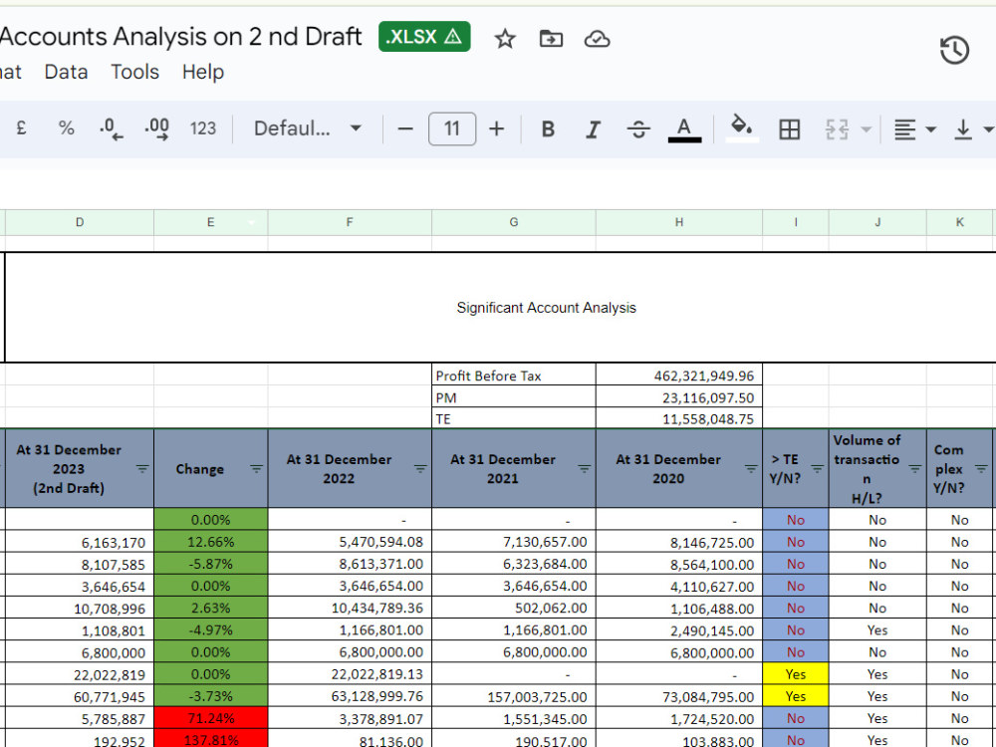This screenshot has width=996, height=747.
Task: Select green cell showing 12.66%
Action: coord(210,542)
